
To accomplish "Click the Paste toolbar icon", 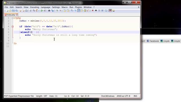I will (x=37, y=11).
